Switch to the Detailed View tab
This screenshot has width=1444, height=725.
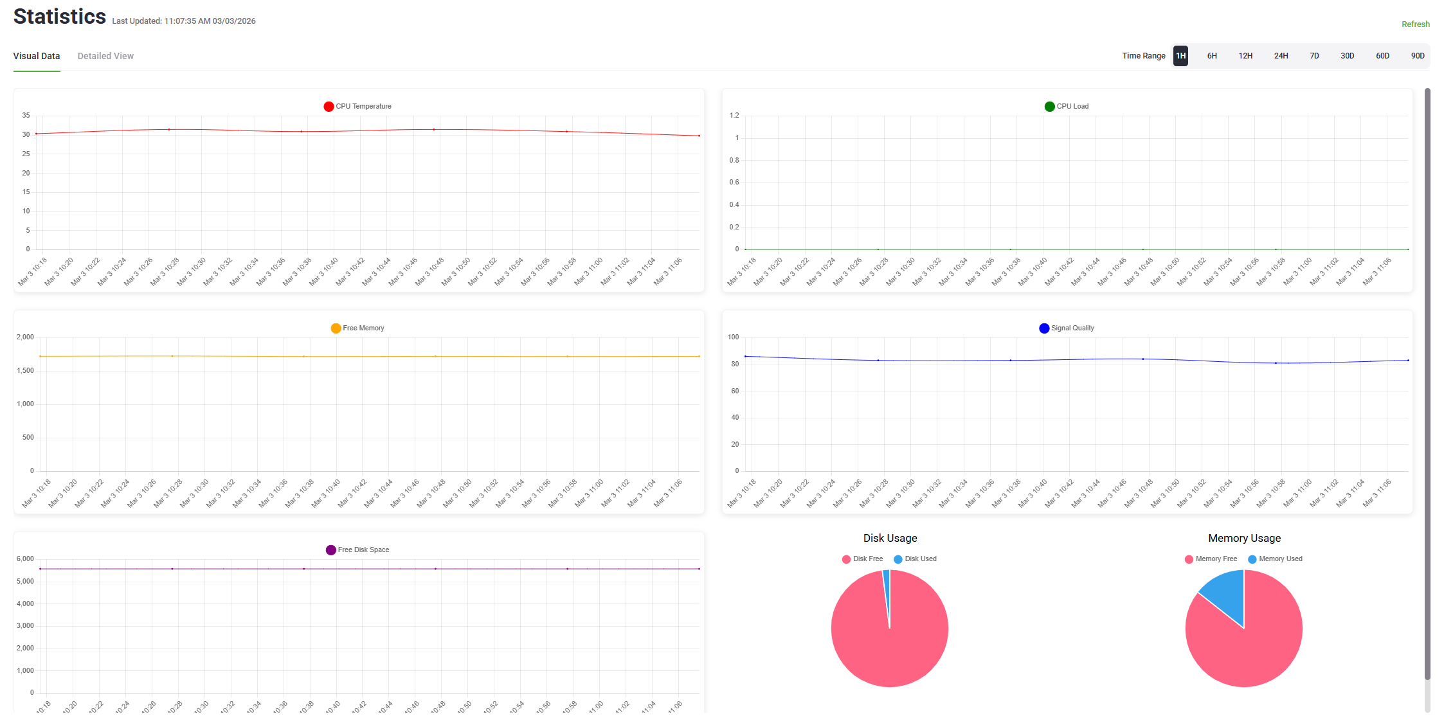pos(105,56)
